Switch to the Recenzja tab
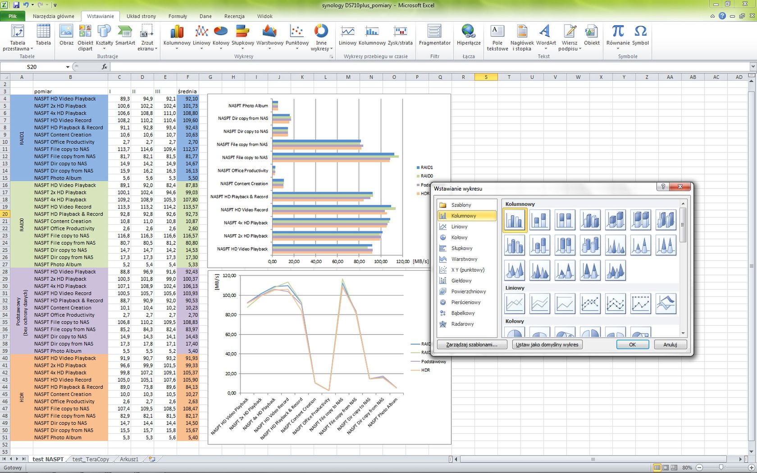Screen dimensions: 757x473 point(234,16)
